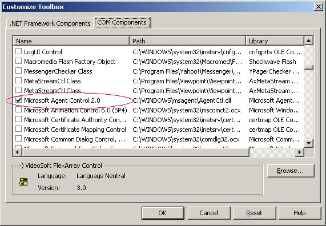Click the horizontal scrollbar thumb
Image resolution: width=326 pixels, height=226 pixels.
135,152
